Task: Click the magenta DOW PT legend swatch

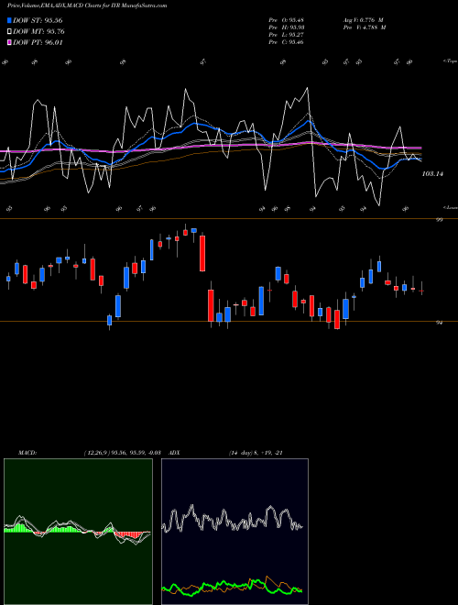Action: tap(9, 42)
